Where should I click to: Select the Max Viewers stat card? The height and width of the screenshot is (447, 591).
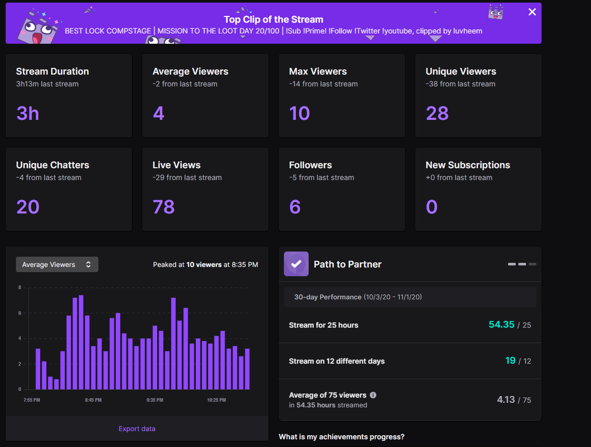coord(342,96)
